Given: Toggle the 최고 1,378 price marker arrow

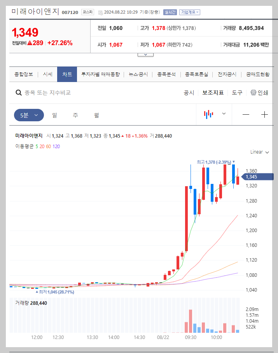Looking at the screenshot, I should [x=234, y=162].
